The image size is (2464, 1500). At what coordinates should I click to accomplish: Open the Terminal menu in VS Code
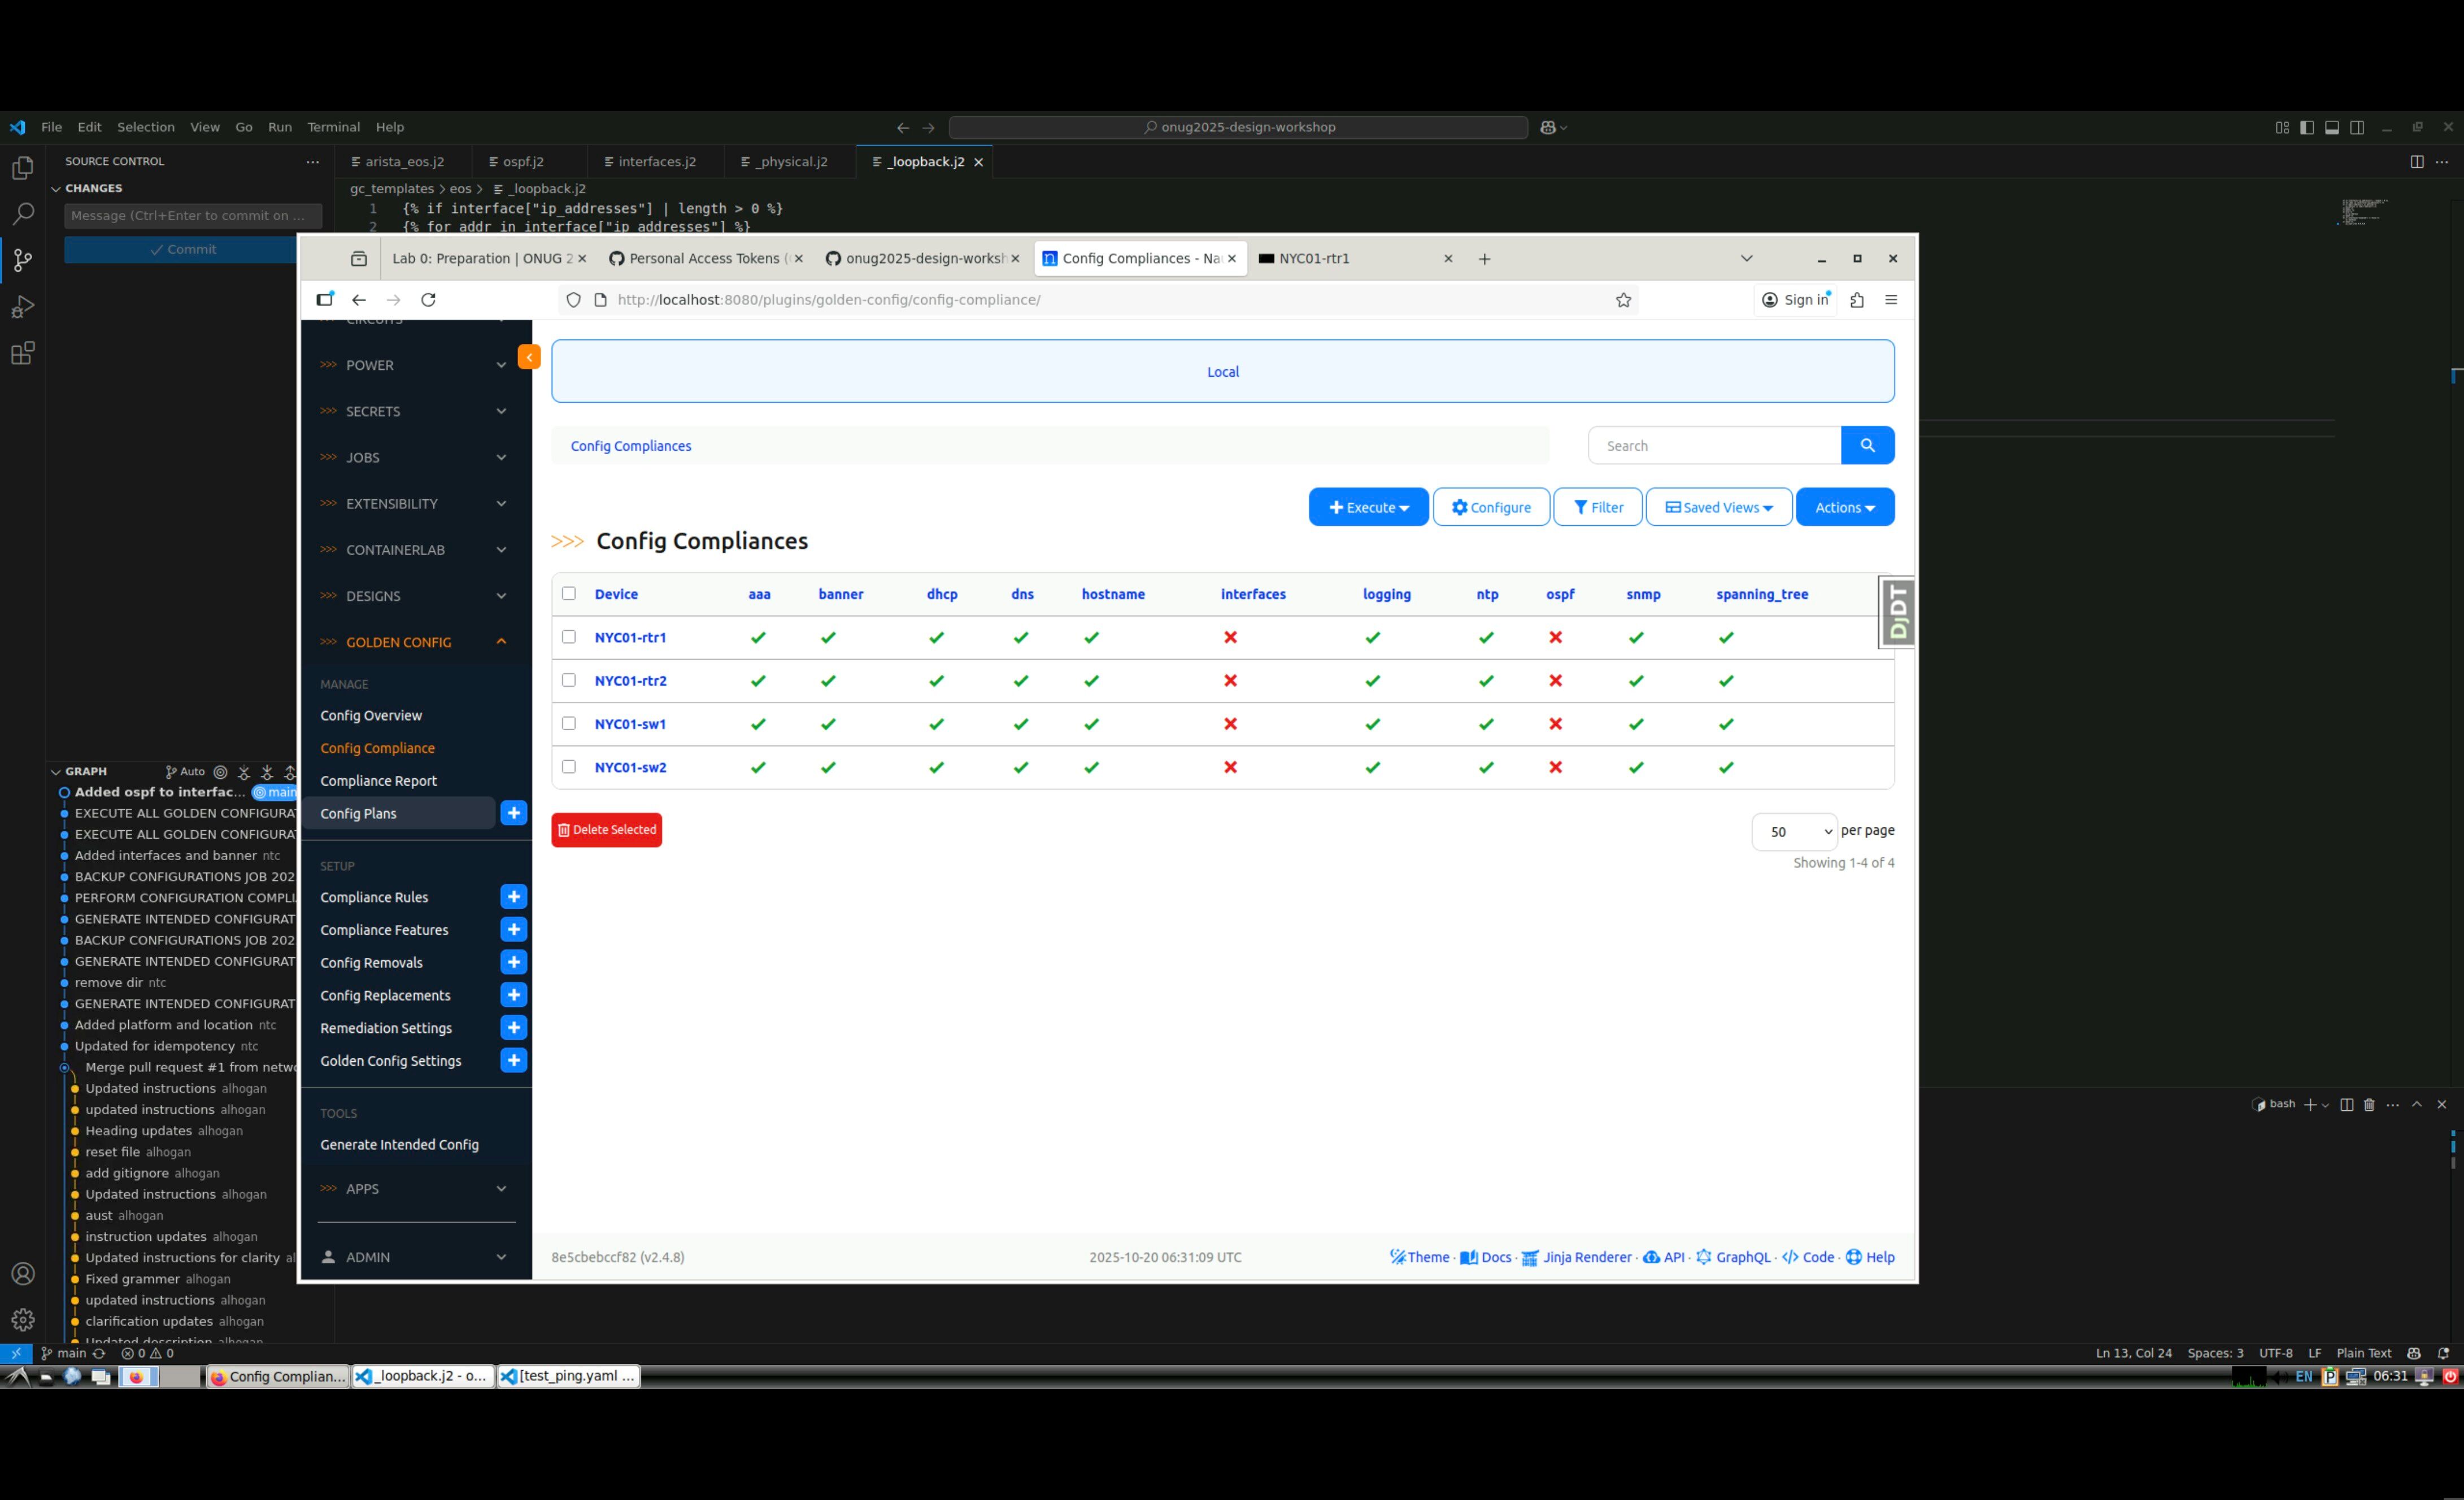click(x=333, y=127)
